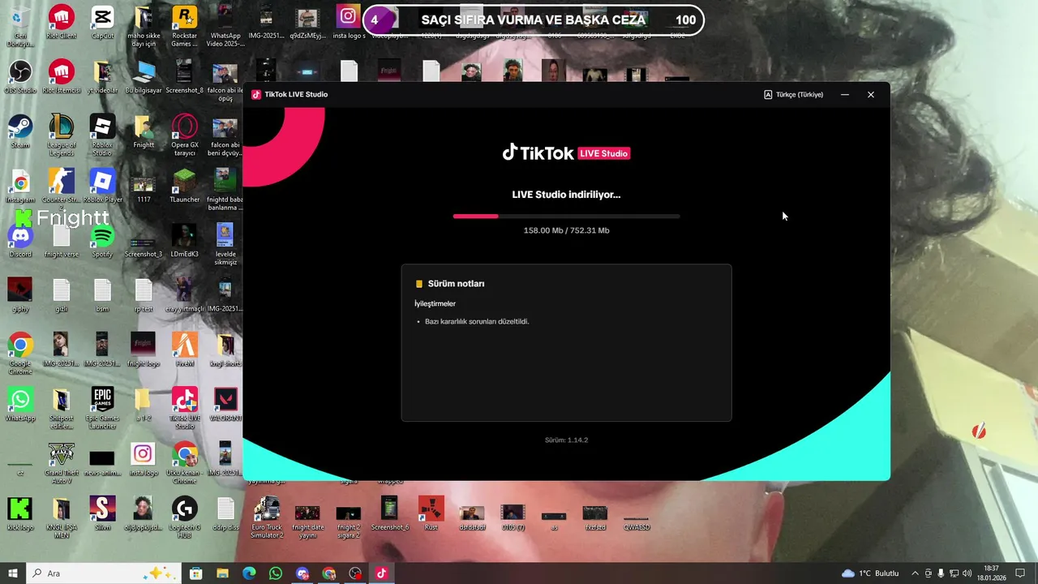Open the League of Legends shortcut
Image resolution: width=1038 pixels, height=584 pixels.
[61, 135]
